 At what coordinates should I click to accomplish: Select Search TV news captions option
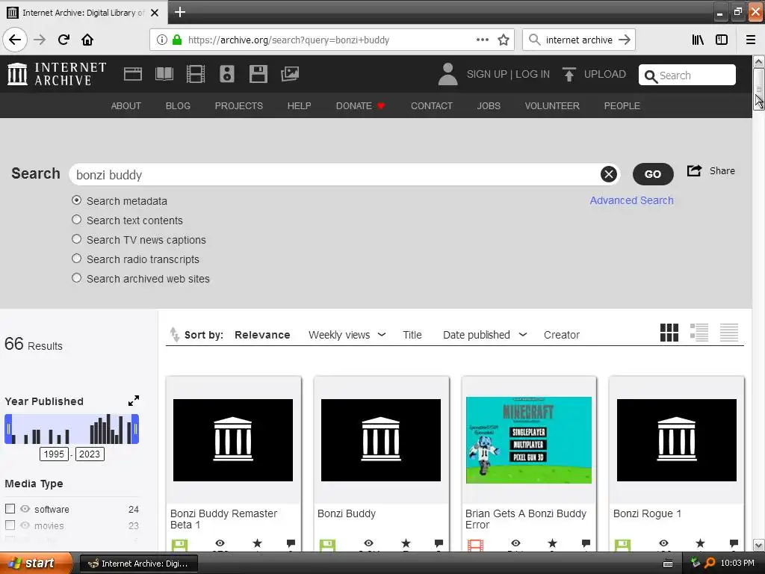click(x=77, y=239)
